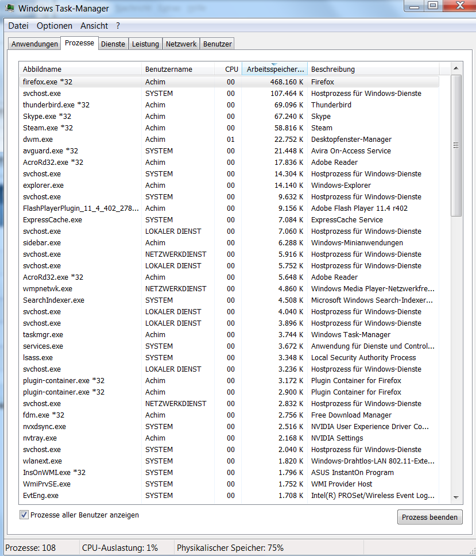The width and height of the screenshot is (476, 556).
Task: Click 'Desktopfenster-Manager' description
Action: 351,140
